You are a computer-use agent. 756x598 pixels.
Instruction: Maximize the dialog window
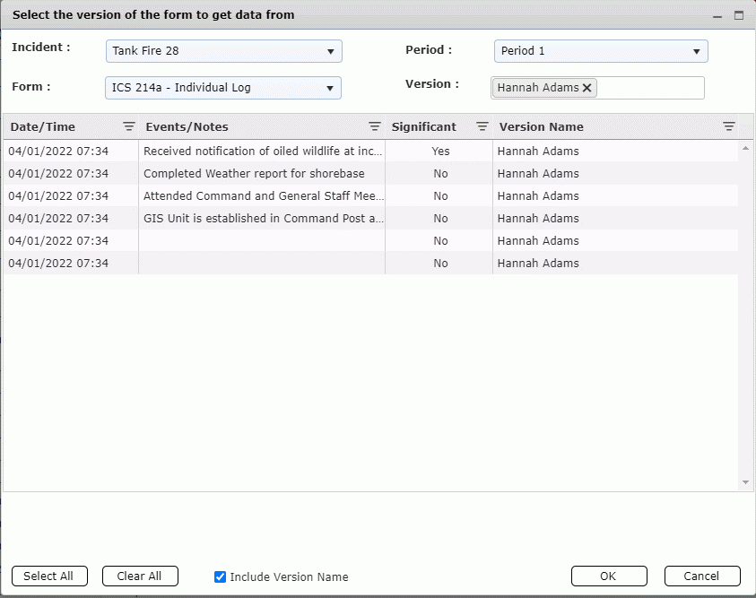coord(739,15)
